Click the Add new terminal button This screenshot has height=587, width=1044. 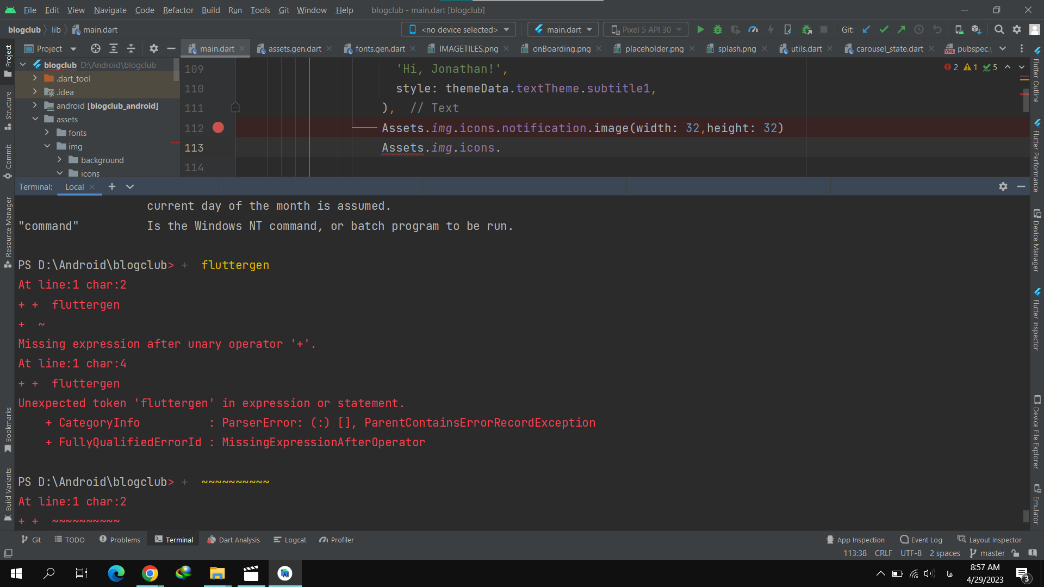[x=112, y=186]
